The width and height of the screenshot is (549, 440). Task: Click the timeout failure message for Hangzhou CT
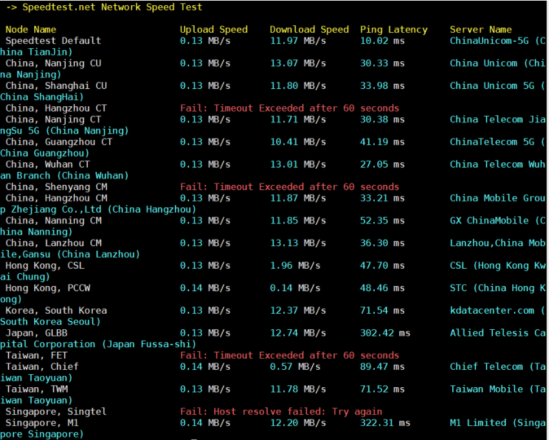click(290, 108)
